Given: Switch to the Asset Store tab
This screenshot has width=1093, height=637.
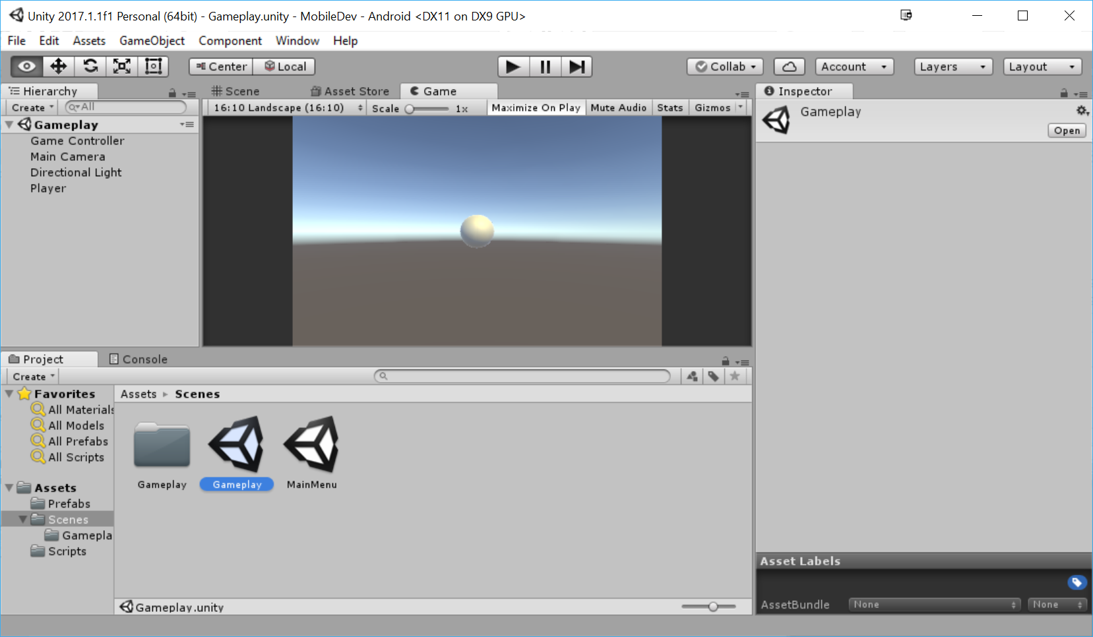Looking at the screenshot, I should tap(350, 91).
